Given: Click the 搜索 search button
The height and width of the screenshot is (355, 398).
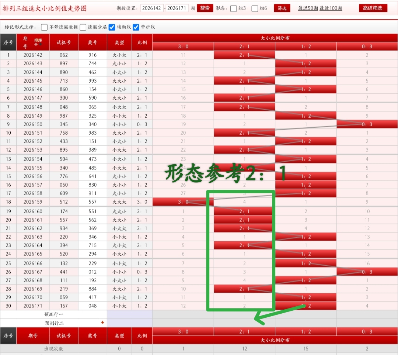Looking at the screenshot, I should 205,8.
